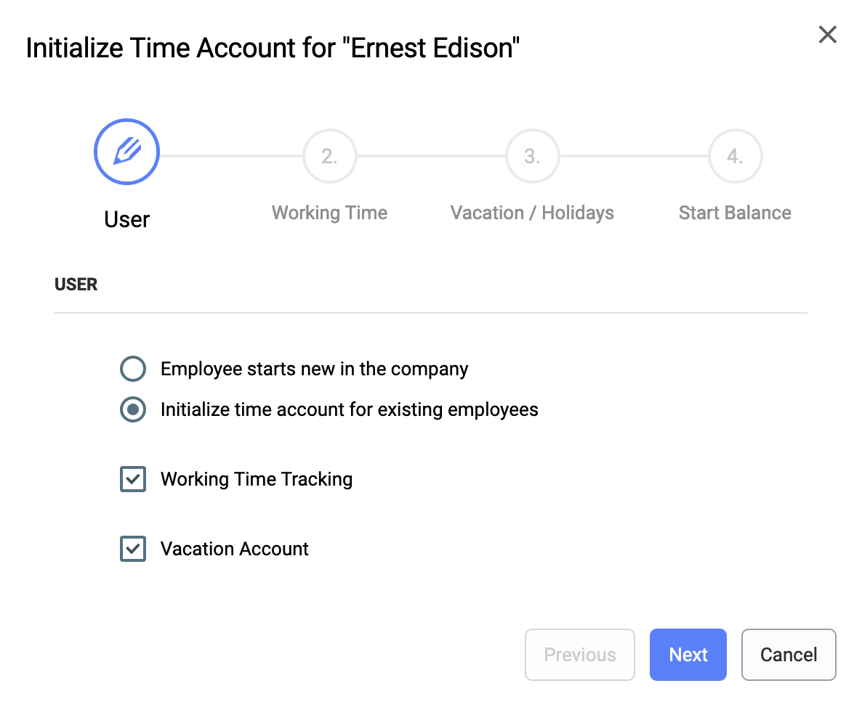Screen dimensions: 862x707
Task: Click the Working Time Tracking label text
Action: (256, 479)
